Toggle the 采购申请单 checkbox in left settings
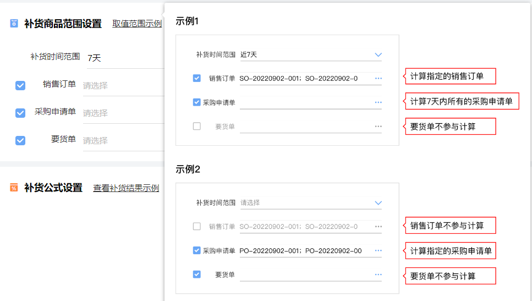Viewport: 532px width, 301px height. pos(20,113)
